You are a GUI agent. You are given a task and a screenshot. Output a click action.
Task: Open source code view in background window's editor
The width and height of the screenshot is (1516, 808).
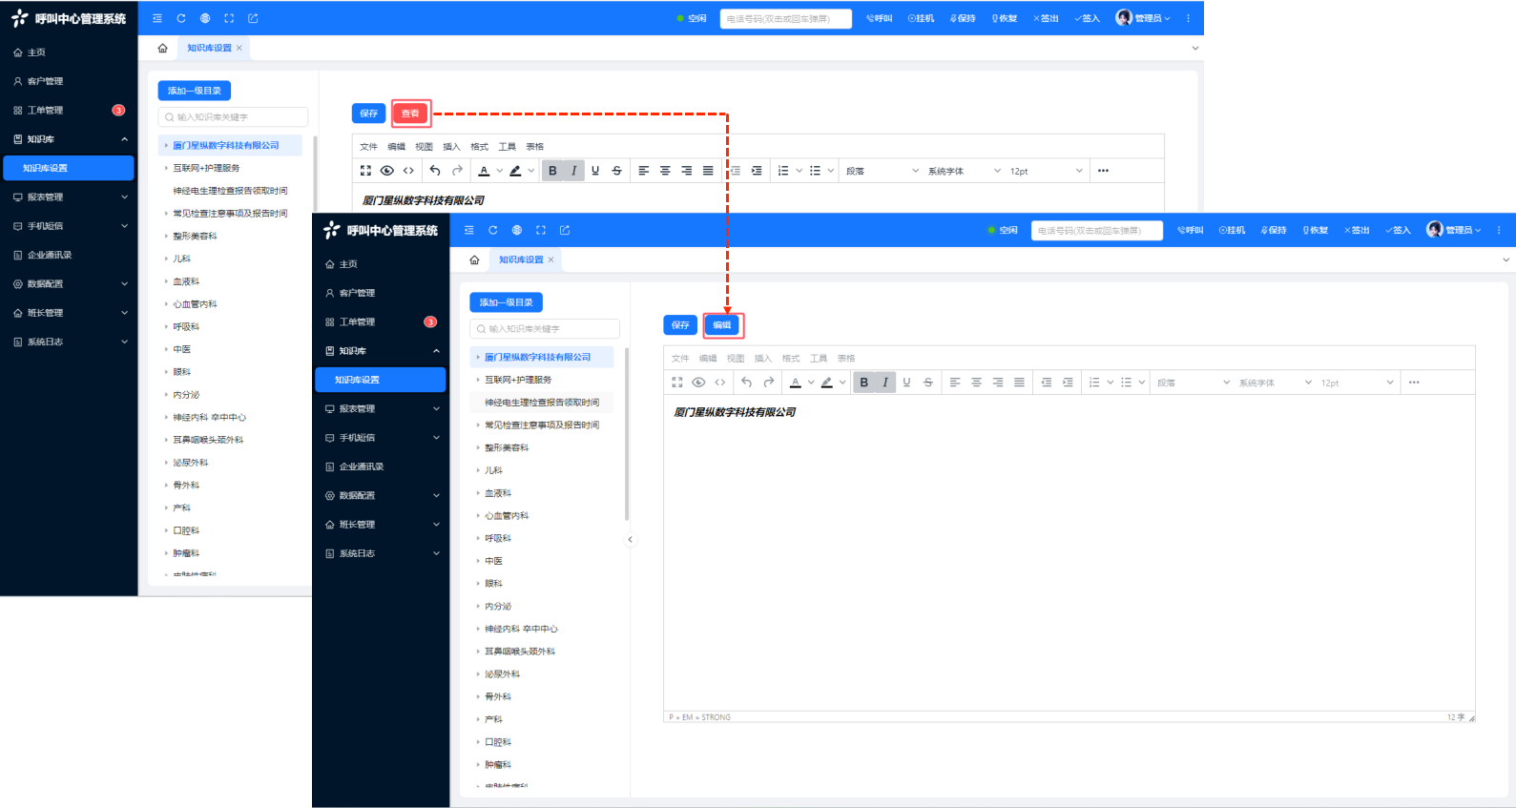point(408,171)
